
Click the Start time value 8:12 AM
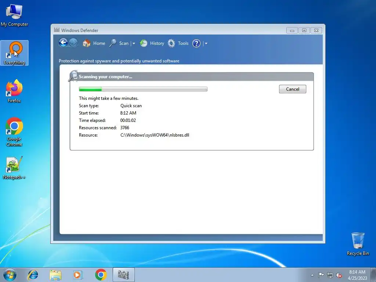[128, 113]
